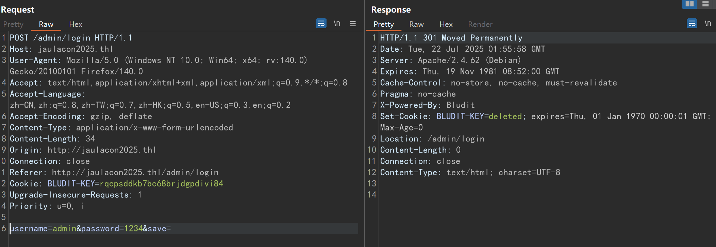Click the username=admin&password=1234 body line
716x247 pixels.
click(90, 228)
